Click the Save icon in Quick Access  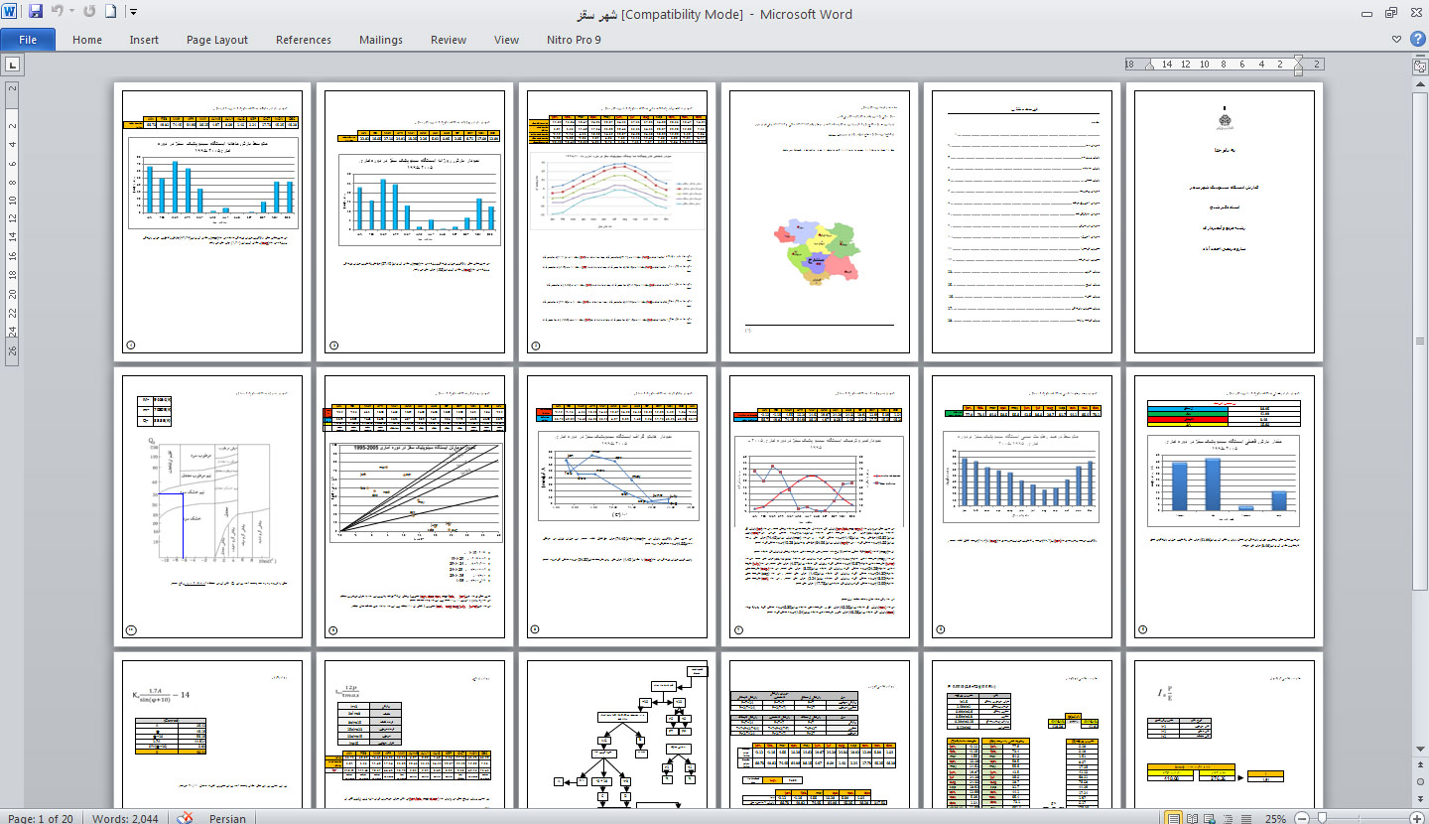pos(36,13)
